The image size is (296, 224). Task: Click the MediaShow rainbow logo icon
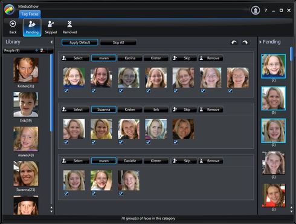click(x=10, y=10)
